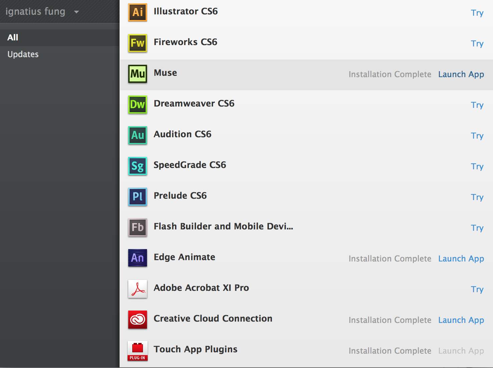Click Try for Adobe Acrobat XI Pro
This screenshot has height=368, width=493.
477,290
